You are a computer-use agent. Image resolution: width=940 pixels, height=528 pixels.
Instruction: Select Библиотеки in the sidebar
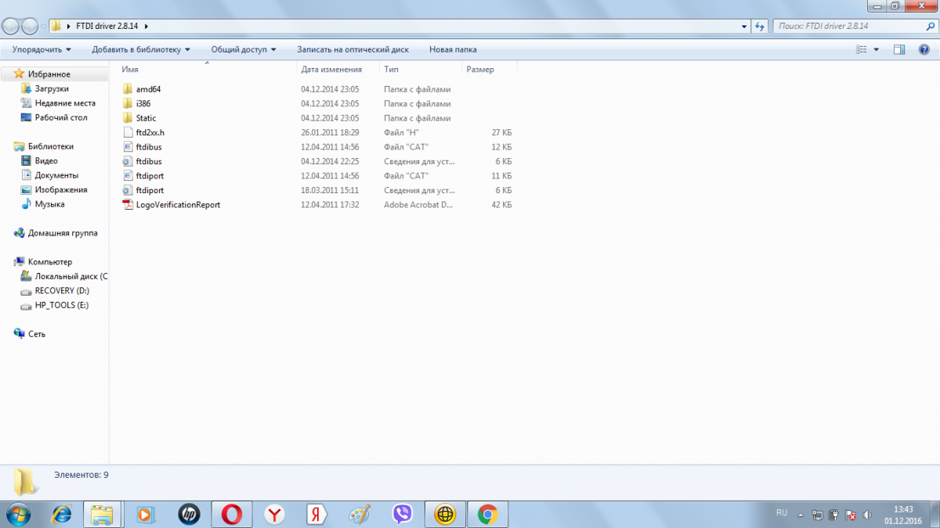coord(51,146)
